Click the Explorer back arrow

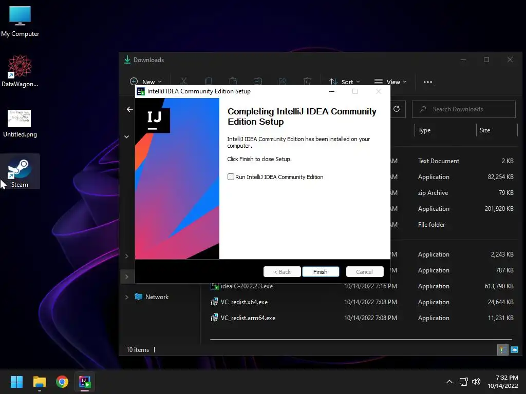pyautogui.click(x=130, y=109)
